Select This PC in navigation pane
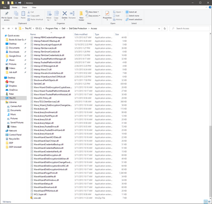This screenshot has width=212, height=204. (x=14, y=98)
